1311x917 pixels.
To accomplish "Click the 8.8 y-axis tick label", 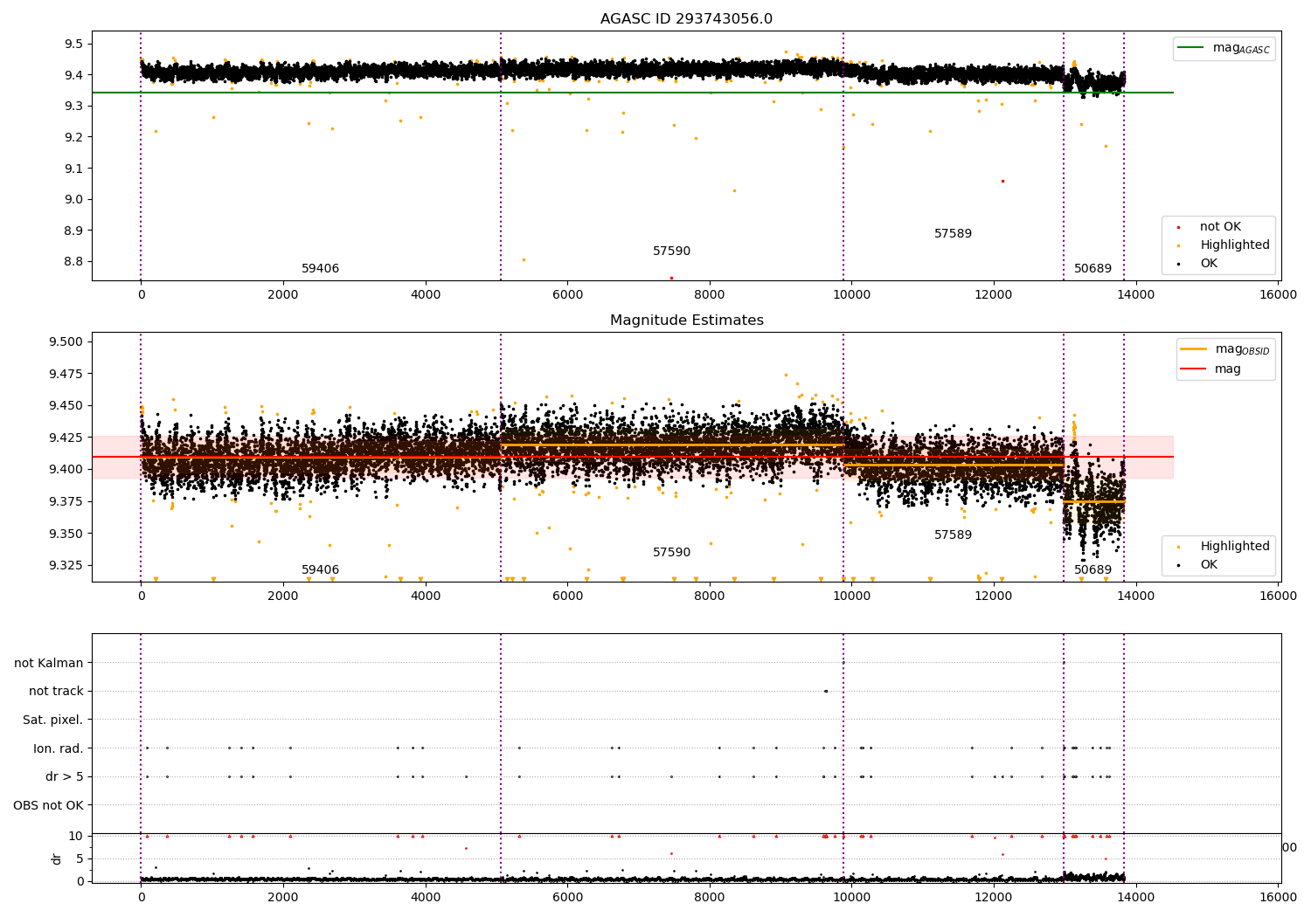I will pyautogui.click(x=74, y=261).
